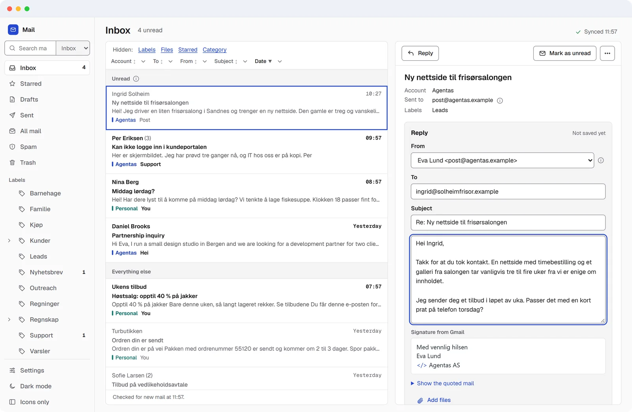Select the Nyhetsbrev label
Screen dimensions: 632x412
47,272
